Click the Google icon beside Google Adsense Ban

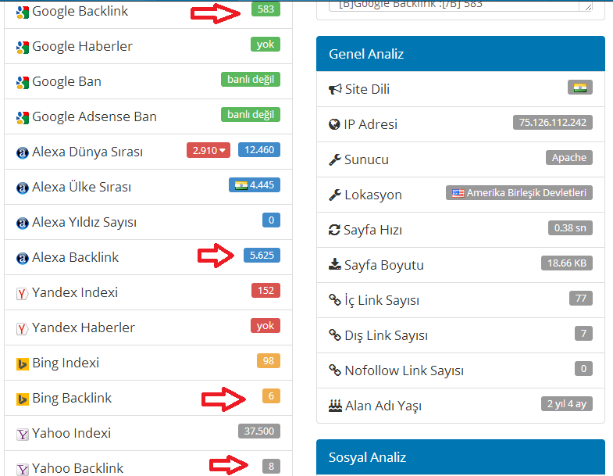point(23,118)
